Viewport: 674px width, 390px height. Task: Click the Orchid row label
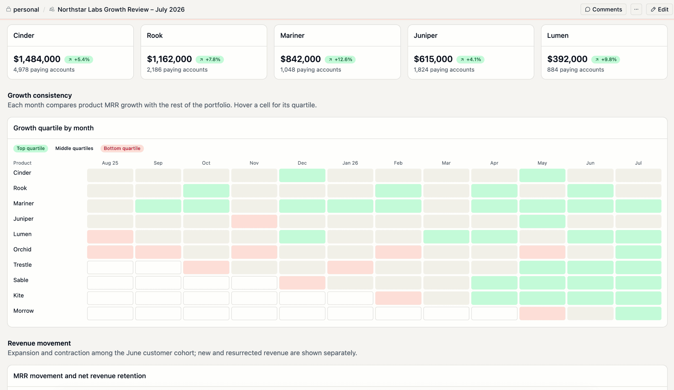[x=22, y=249]
